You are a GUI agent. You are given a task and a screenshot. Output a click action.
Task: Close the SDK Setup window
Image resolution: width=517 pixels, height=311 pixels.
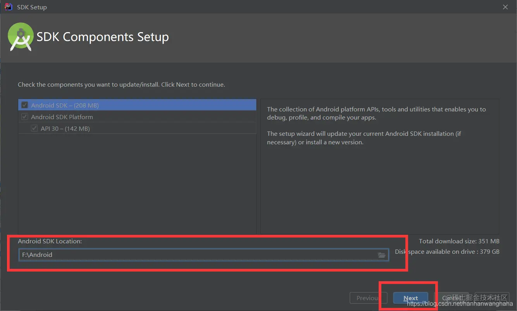click(505, 7)
